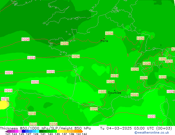Screen dimensions: 175x135
Task: Click the black dot marking Paris
Action: pos(104,39)
